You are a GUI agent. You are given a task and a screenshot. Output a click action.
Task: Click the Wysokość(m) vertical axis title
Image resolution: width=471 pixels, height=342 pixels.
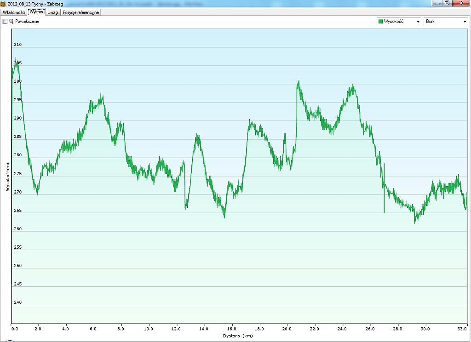click(8, 177)
